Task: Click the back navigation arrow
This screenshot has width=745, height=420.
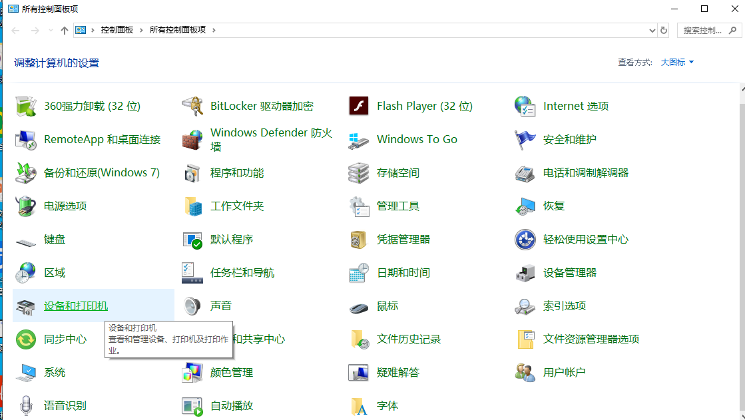Action: [x=15, y=30]
